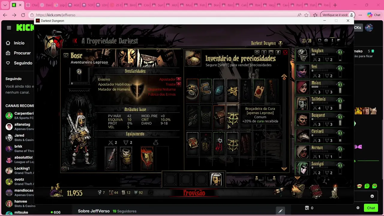The image size is (384, 216).
Task: Open chat settings gear icon
Action: [x=358, y=208]
